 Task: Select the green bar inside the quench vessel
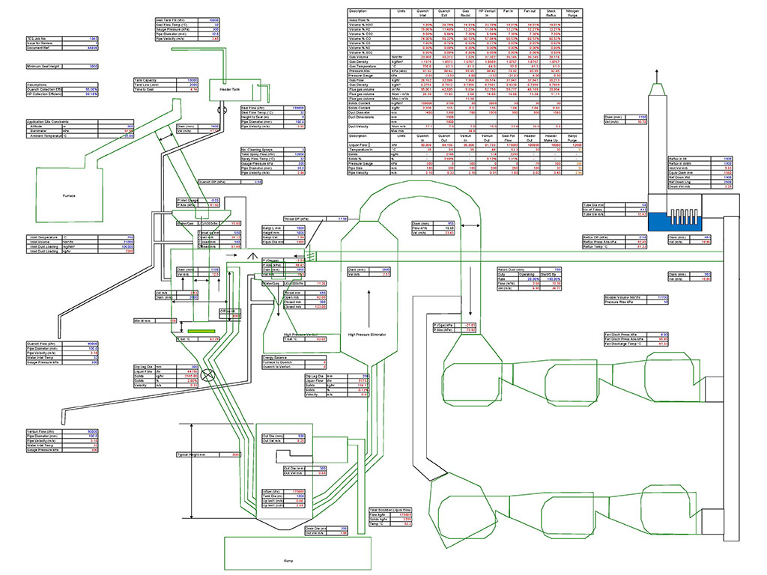(202, 329)
